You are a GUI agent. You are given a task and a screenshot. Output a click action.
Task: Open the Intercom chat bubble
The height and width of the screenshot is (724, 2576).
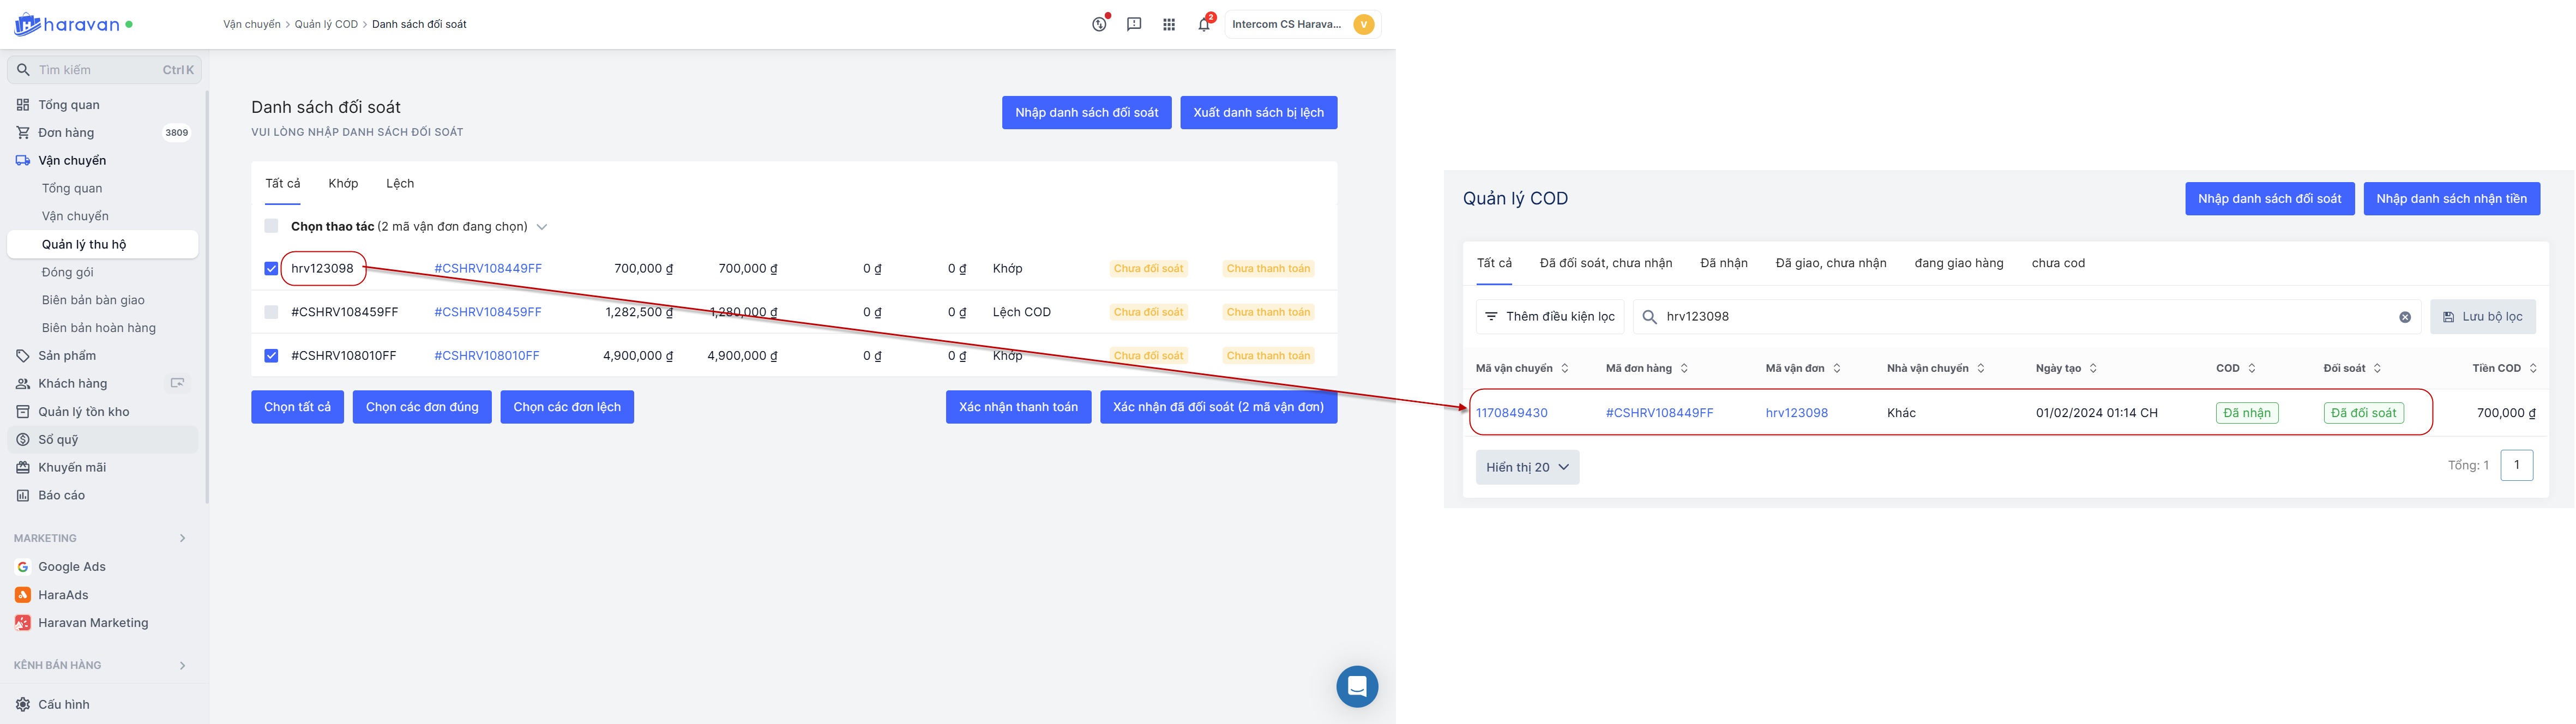(x=1357, y=686)
